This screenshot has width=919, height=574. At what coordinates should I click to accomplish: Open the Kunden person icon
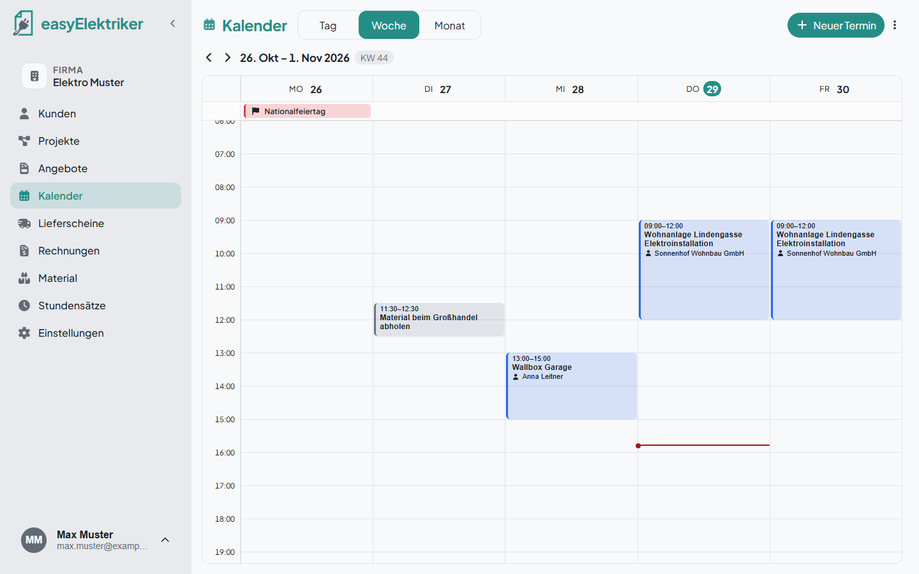click(24, 114)
